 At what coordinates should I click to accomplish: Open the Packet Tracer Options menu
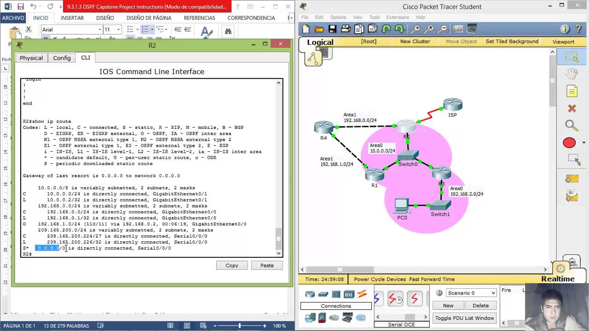point(338,17)
